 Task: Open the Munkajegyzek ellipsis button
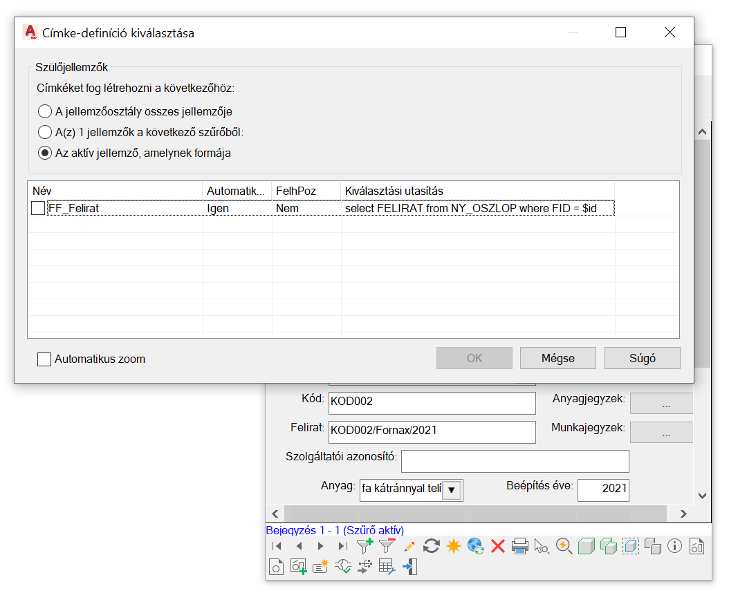click(x=662, y=432)
